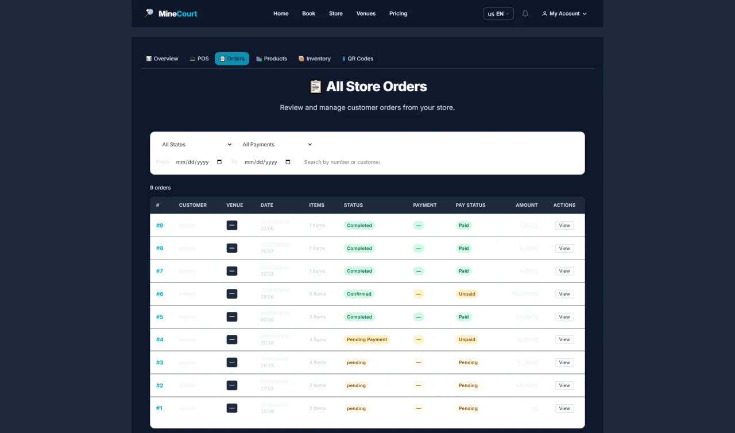Click View button for order #5
The image size is (735, 433).
pyautogui.click(x=564, y=317)
